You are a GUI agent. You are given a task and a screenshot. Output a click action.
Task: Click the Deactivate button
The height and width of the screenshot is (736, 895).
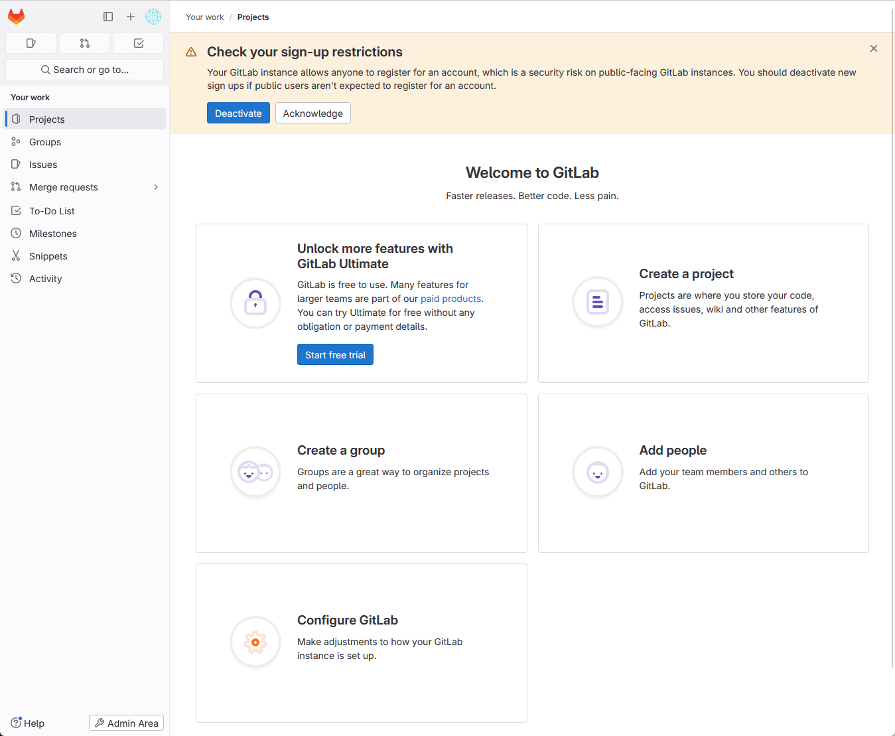click(238, 113)
